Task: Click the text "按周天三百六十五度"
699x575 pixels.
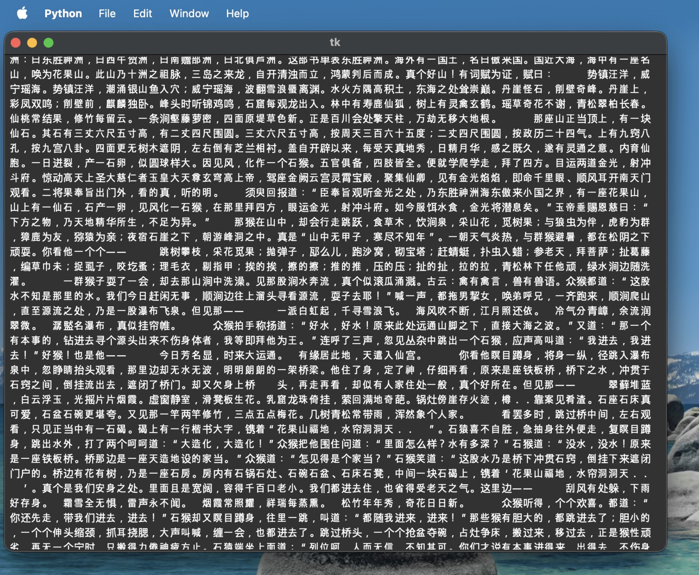Action: (378, 134)
